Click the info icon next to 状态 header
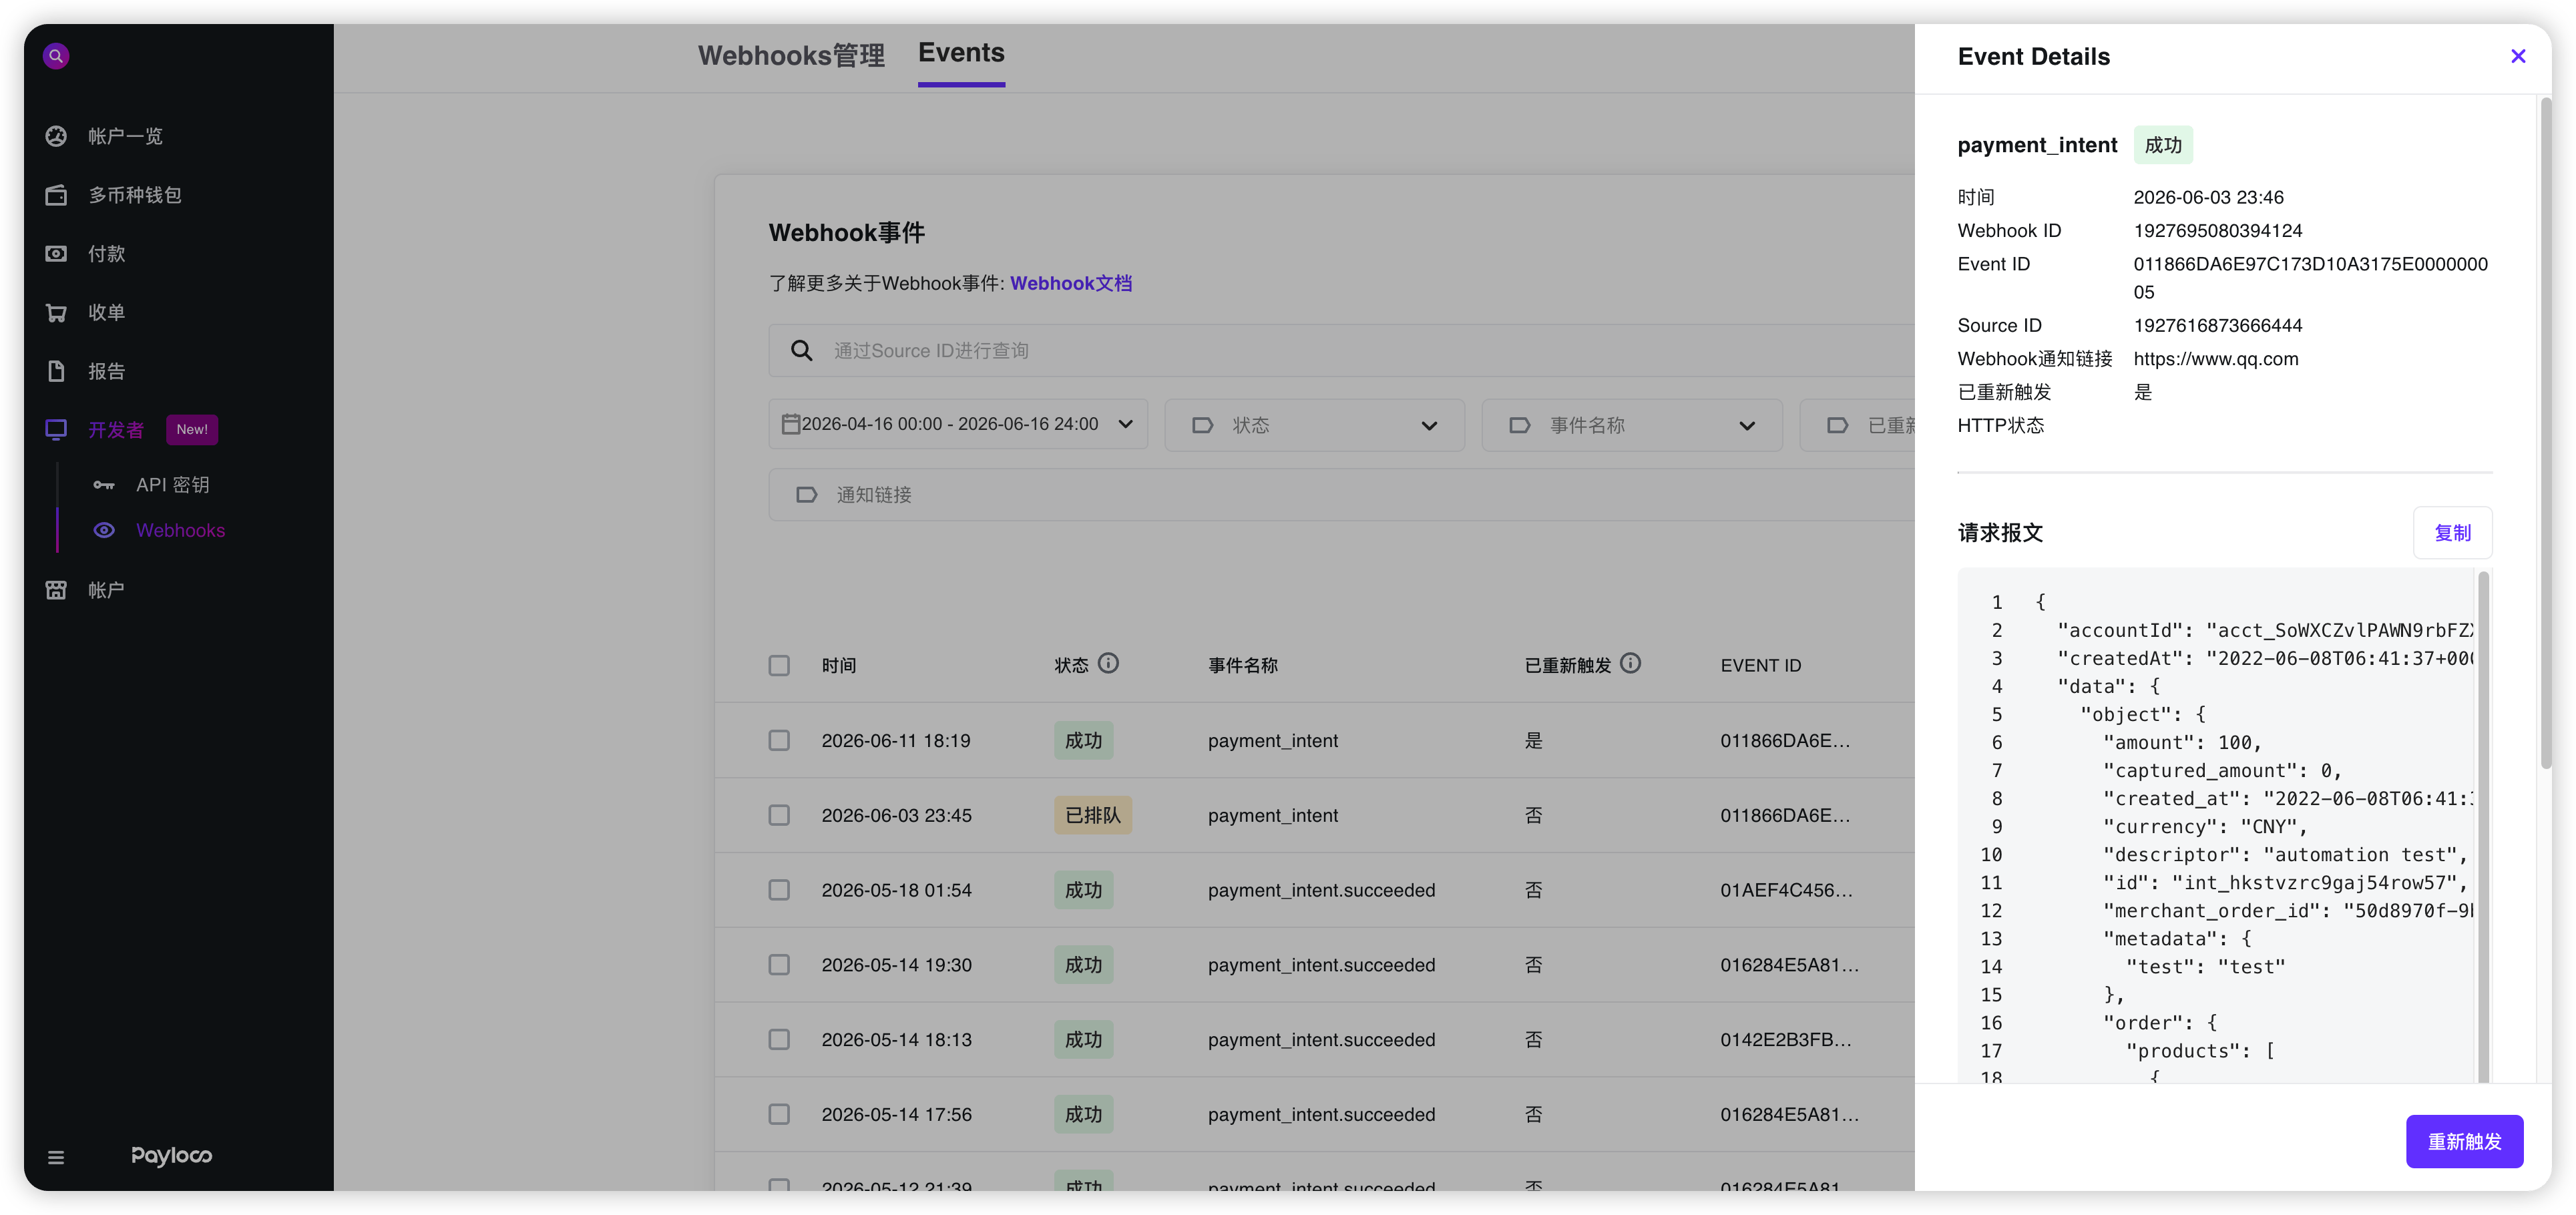 [x=1108, y=663]
